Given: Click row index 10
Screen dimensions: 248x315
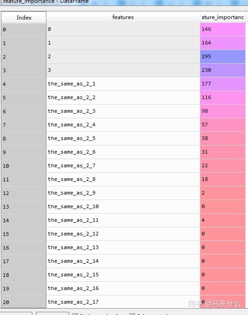Looking at the screenshot, I should (24, 166).
